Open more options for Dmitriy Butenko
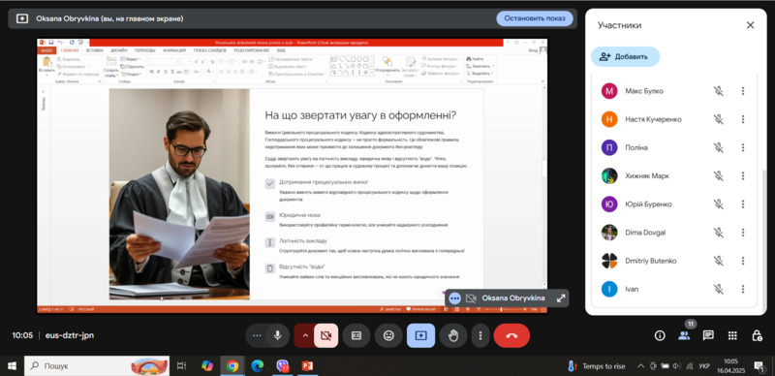Viewport: 775px width, 376px height. click(x=742, y=261)
